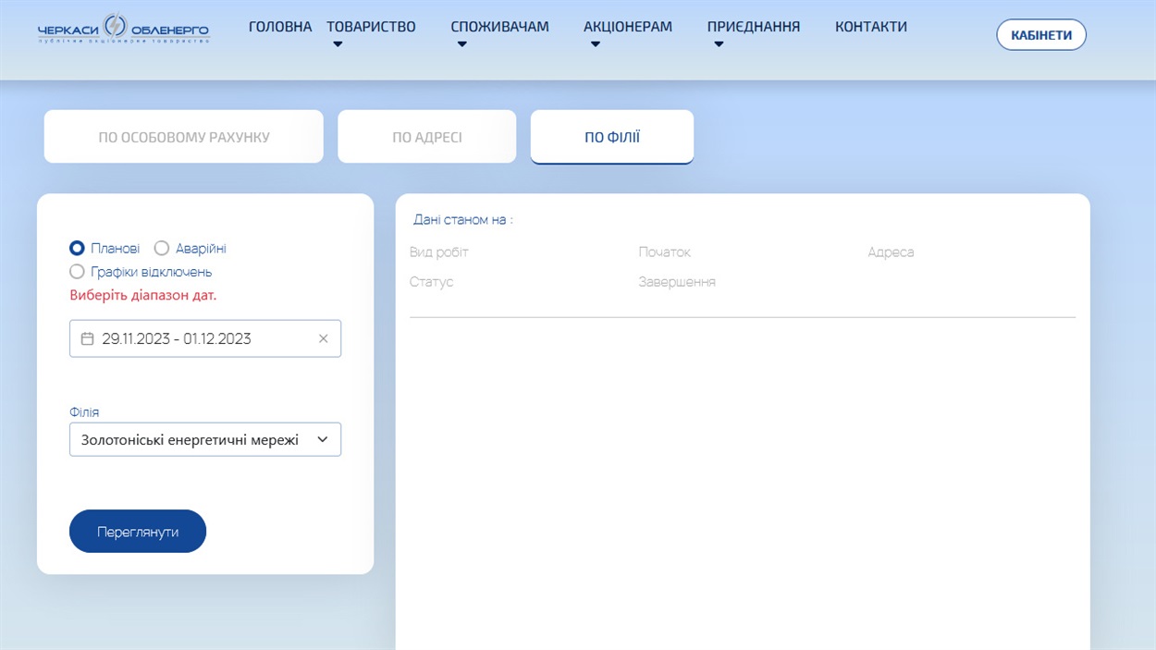Screen dimensions: 1156x650
Task: Select the Аварійні radio button
Action: pyautogui.click(x=162, y=249)
